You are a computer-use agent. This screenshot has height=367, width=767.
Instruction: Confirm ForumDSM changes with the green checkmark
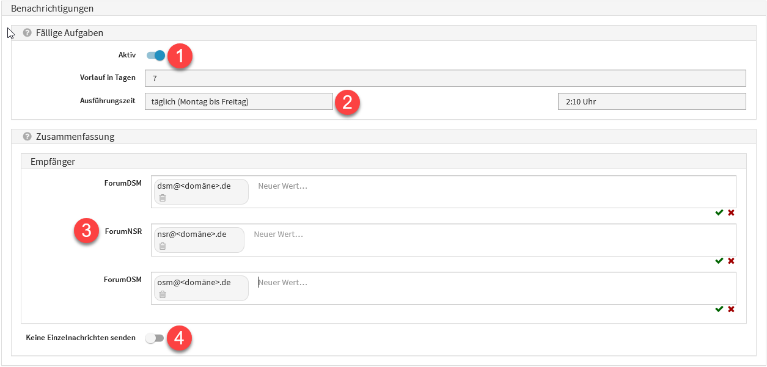coord(719,213)
